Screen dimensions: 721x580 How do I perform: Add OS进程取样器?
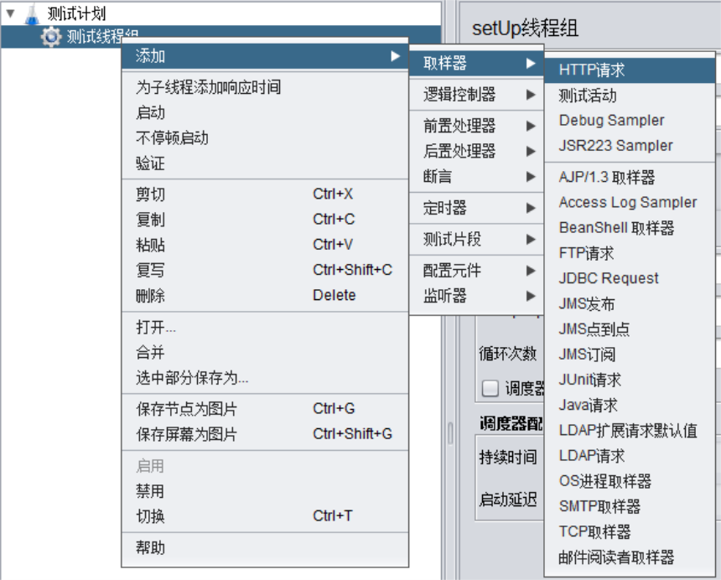630,481
